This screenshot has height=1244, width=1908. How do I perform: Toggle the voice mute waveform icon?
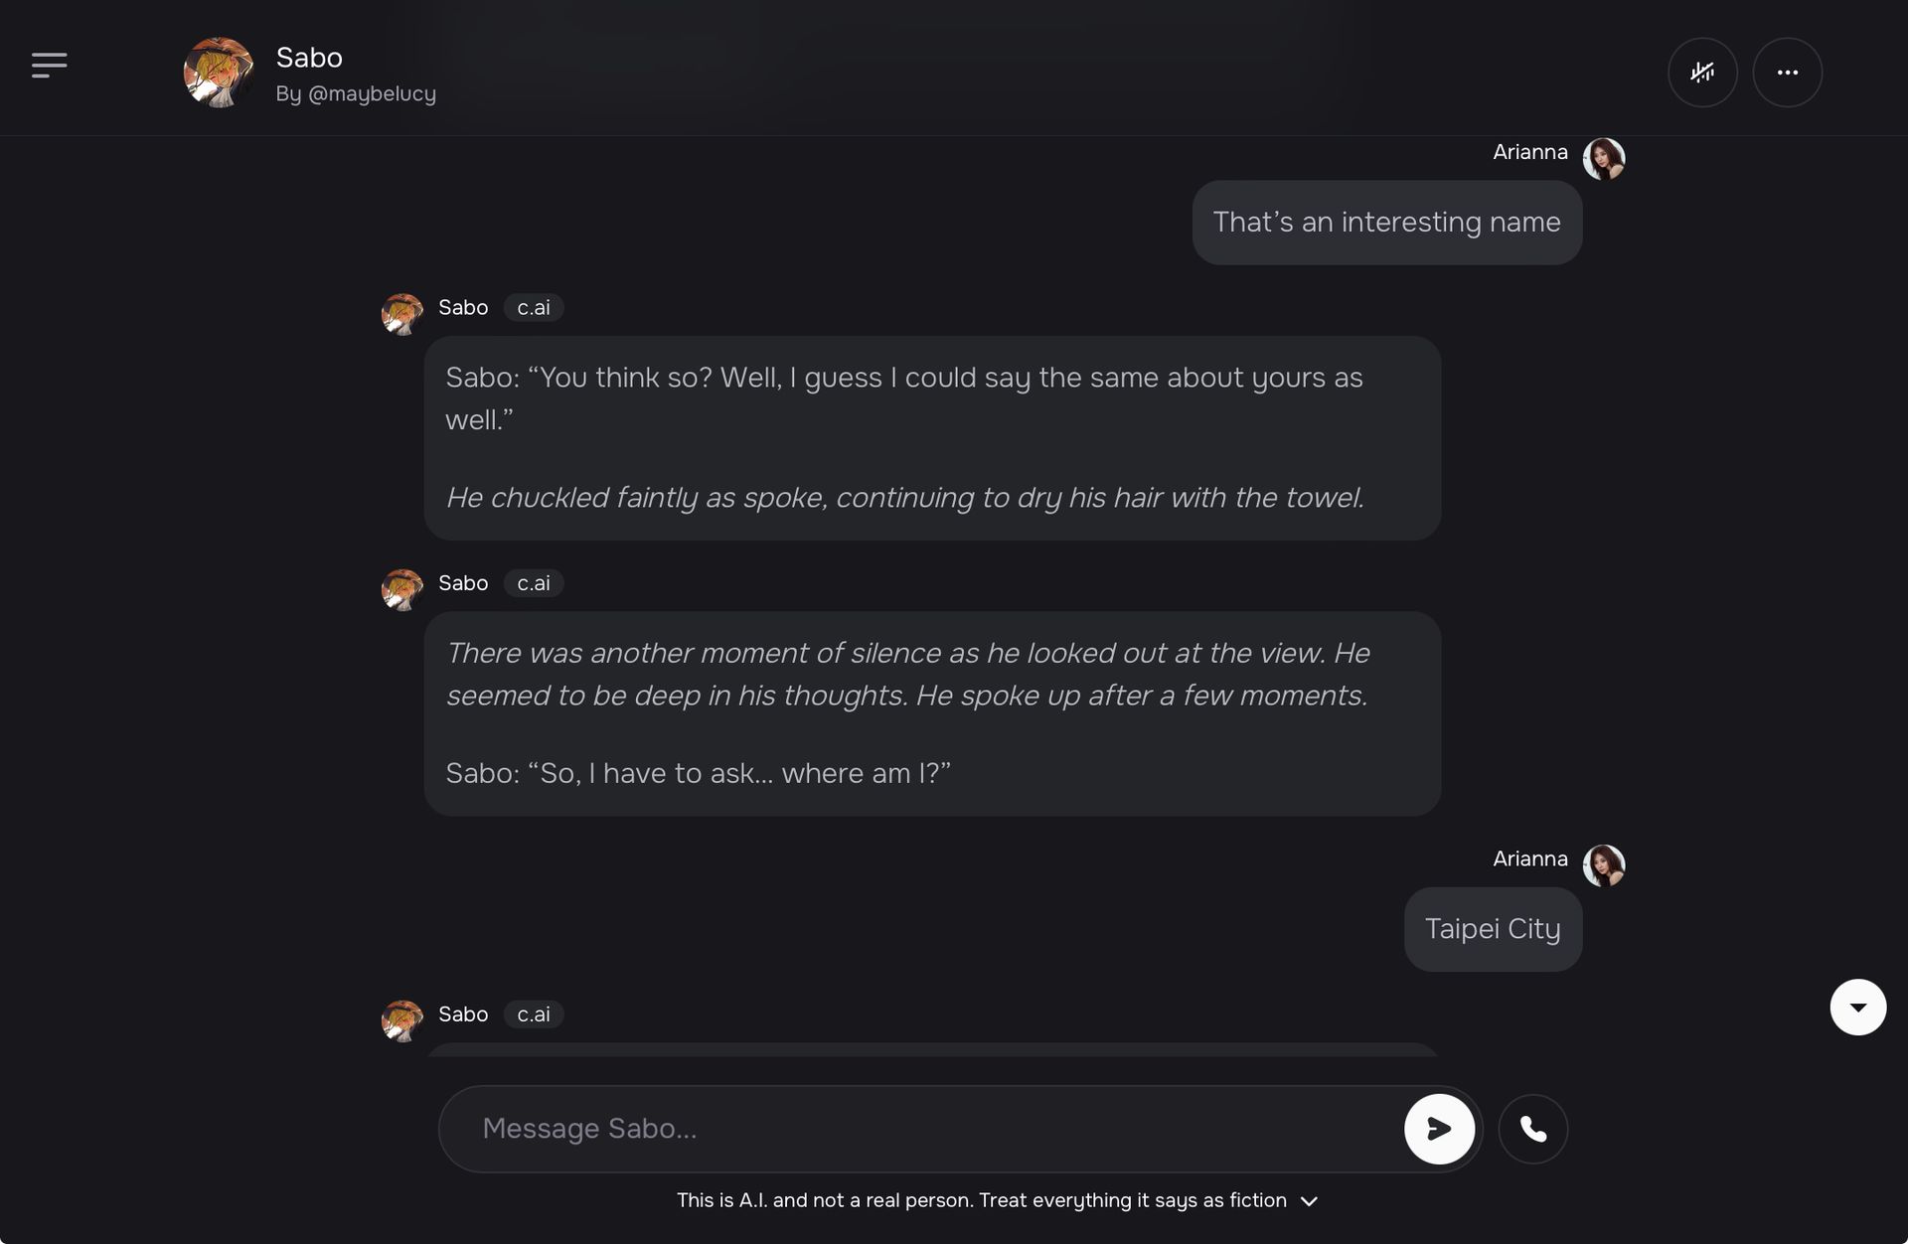[x=1702, y=73]
